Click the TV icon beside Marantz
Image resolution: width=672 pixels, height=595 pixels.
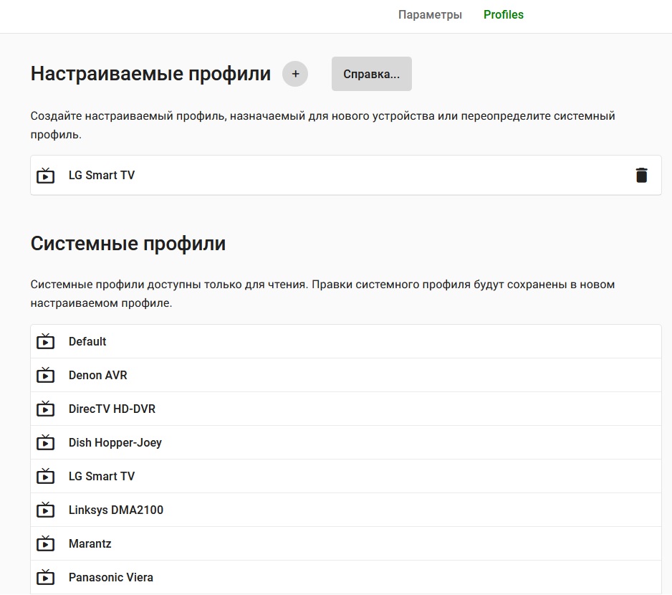[46, 543]
